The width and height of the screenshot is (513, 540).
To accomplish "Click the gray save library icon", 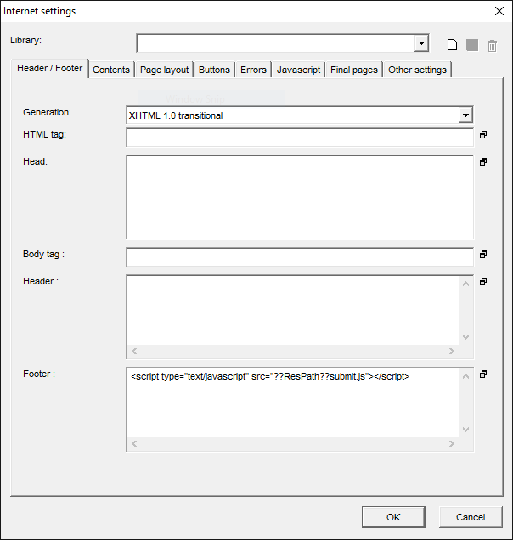I will coord(472,45).
